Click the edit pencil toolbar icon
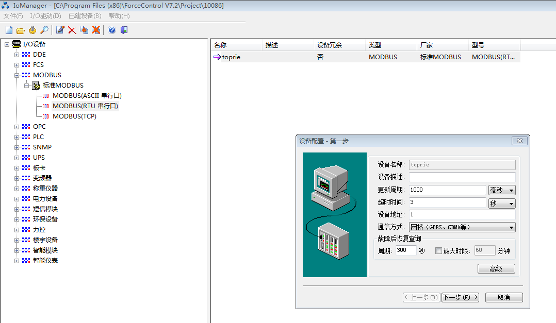The height and width of the screenshot is (323, 556). pos(60,30)
